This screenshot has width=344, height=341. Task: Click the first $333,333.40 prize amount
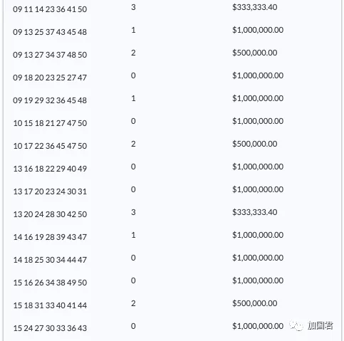[255, 7]
